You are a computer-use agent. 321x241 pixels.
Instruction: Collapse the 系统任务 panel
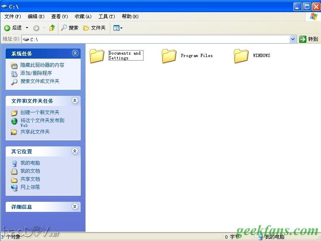75,53
